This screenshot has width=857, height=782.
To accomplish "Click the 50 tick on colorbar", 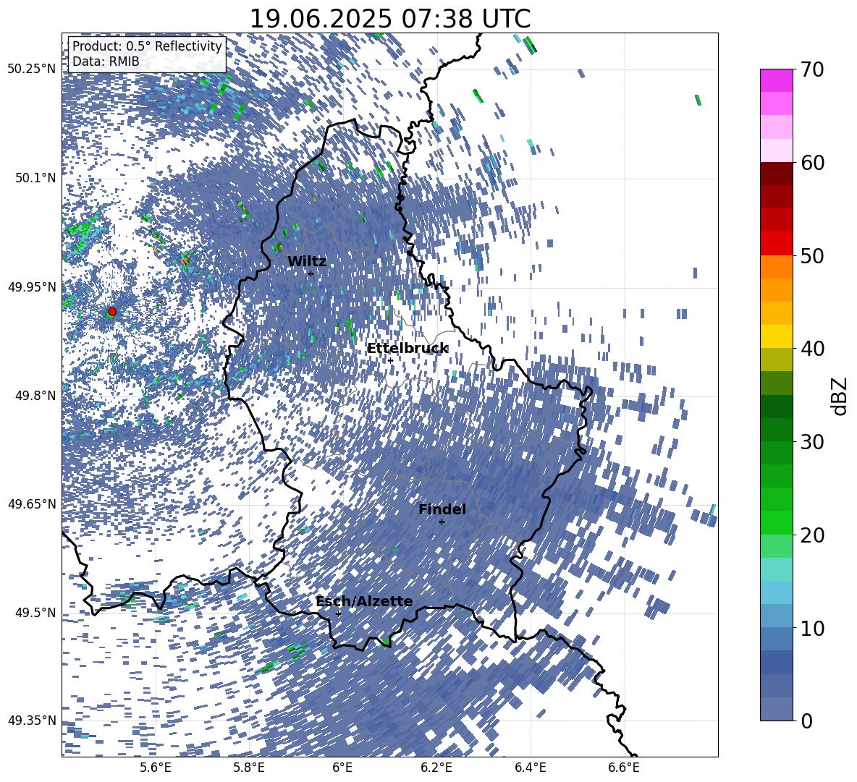I will coord(813,255).
